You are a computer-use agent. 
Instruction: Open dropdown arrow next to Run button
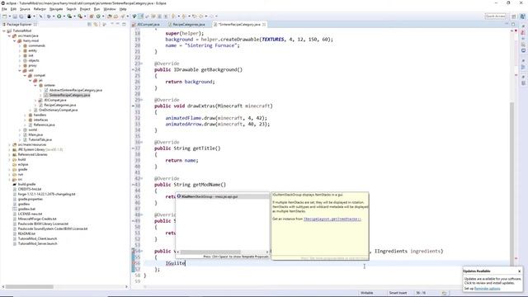(64, 16)
